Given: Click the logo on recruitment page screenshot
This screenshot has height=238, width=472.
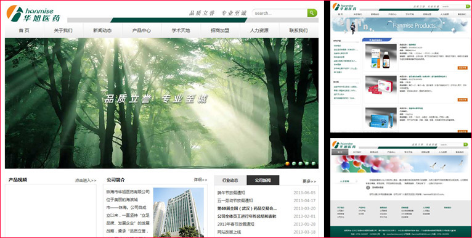Looking at the screenshot, I should 344,145.
